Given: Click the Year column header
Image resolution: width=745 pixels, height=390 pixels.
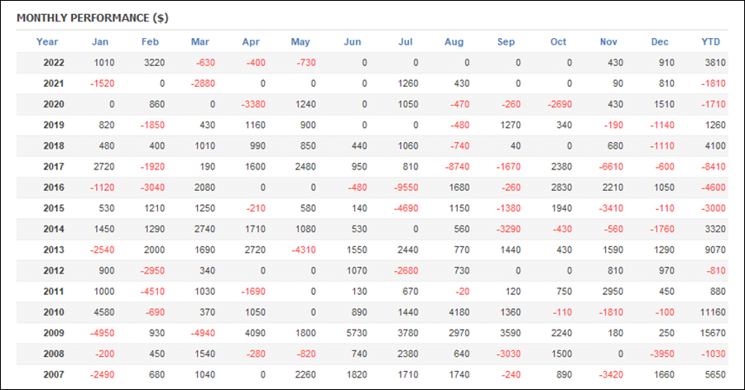Looking at the screenshot, I should tap(47, 42).
